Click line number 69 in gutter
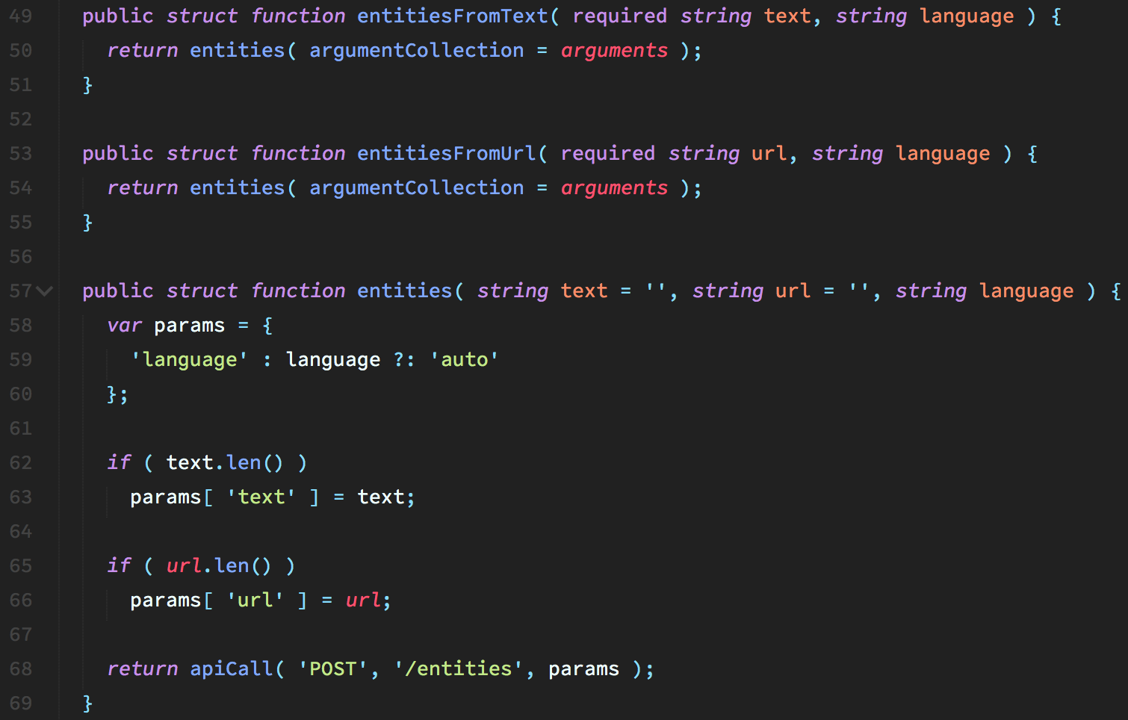The image size is (1128, 720). pyautogui.click(x=21, y=703)
